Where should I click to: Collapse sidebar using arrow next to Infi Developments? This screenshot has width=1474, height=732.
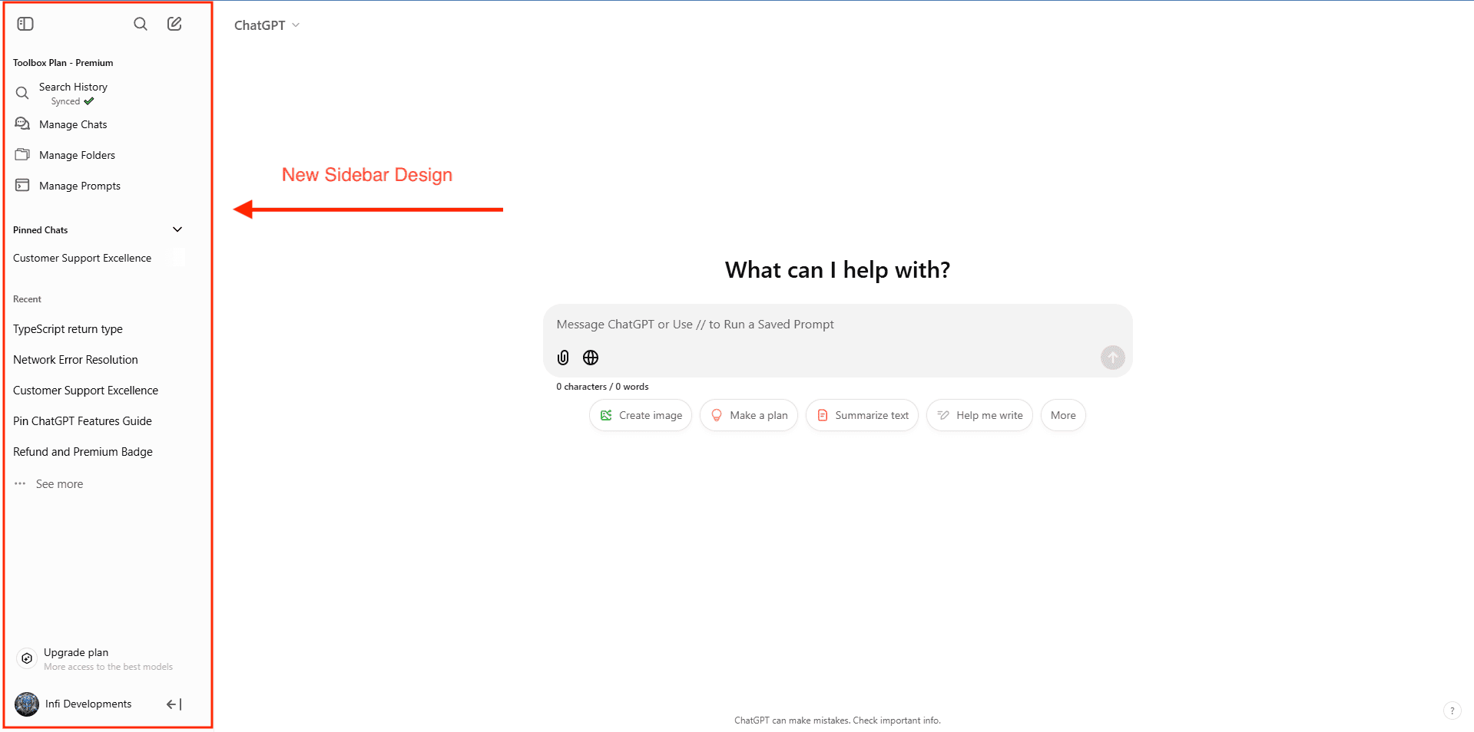click(x=174, y=704)
